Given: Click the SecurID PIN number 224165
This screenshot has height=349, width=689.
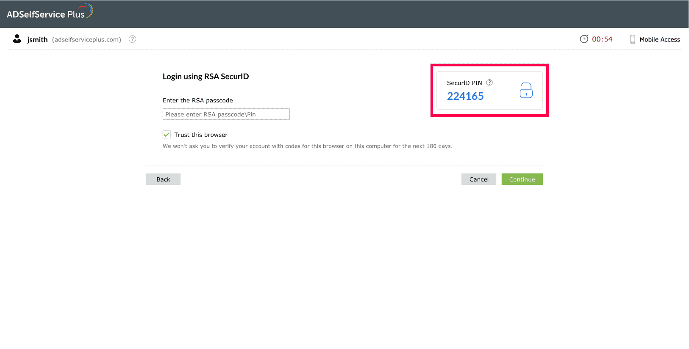Looking at the screenshot, I should (465, 96).
